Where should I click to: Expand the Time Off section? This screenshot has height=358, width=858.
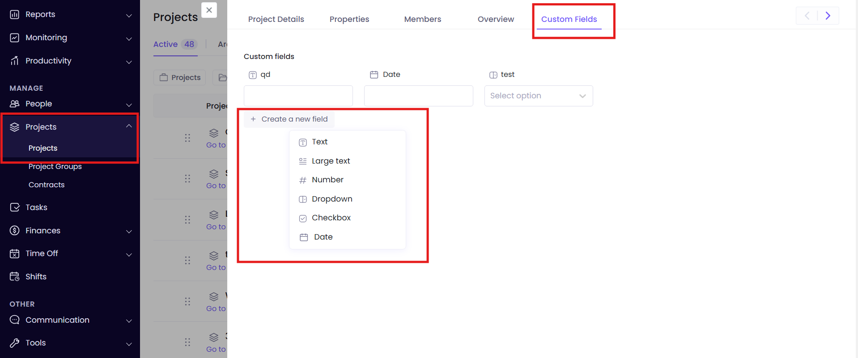pos(129,254)
